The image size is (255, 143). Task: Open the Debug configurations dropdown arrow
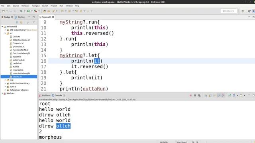pyautogui.click(x=25, y=11)
